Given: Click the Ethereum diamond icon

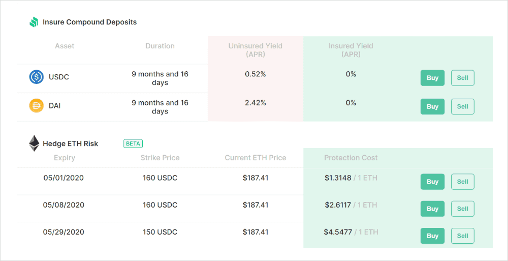Looking at the screenshot, I should [x=34, y=143].
